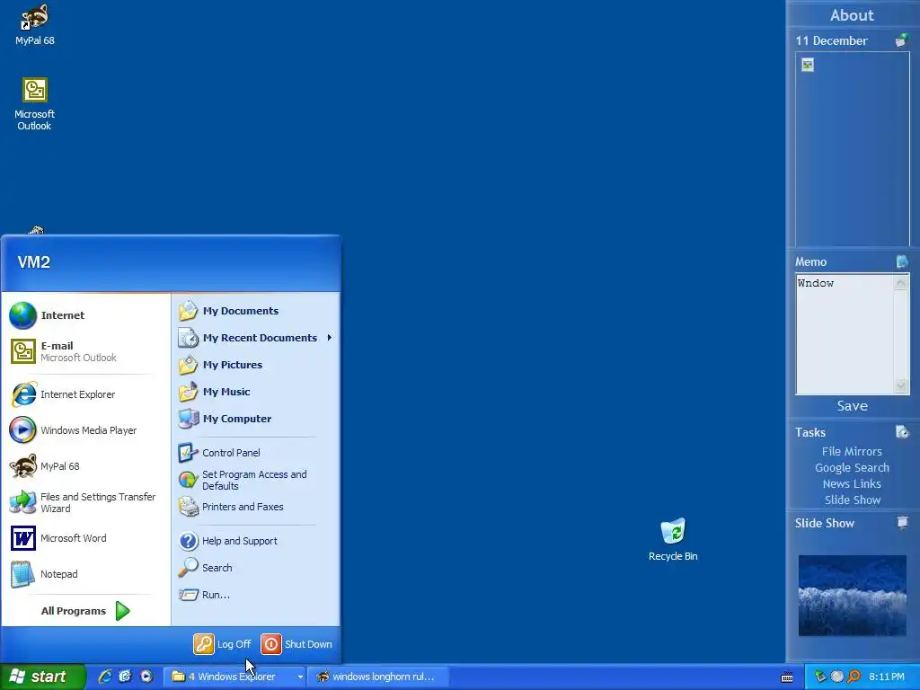Viewport: 920px width, 690px height.
Task: Click the Start button
Action: click(42, 677)
